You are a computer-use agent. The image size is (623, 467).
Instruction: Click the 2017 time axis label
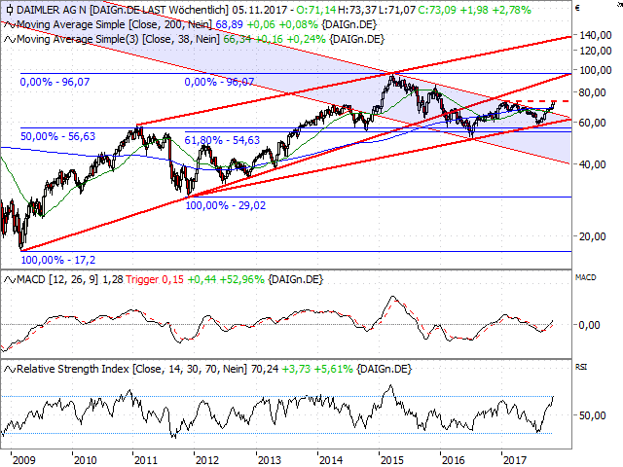pos(514,460)
